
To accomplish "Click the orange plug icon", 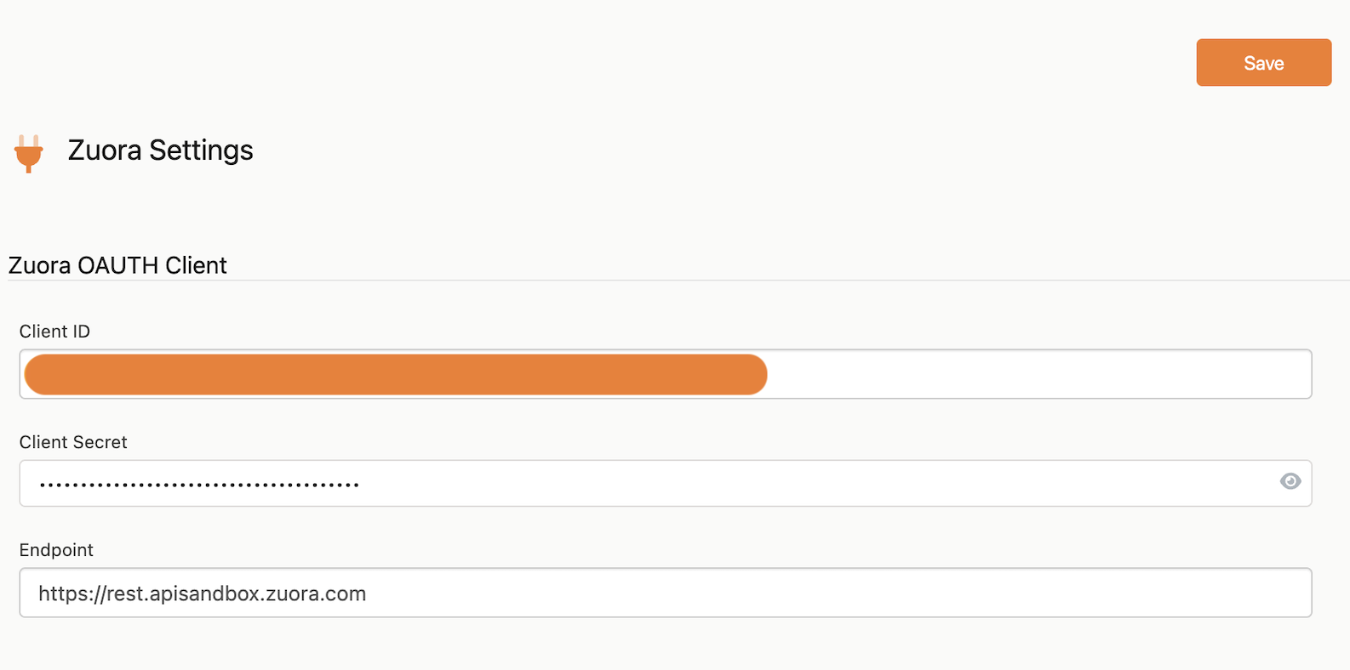I will tap(28, 154).
